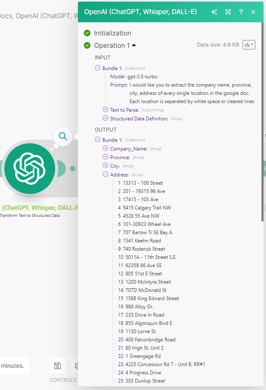This screenshot has height=390, width=266.
Task: Click the Operation 1 green check icon
Action: tap(87, 45)
